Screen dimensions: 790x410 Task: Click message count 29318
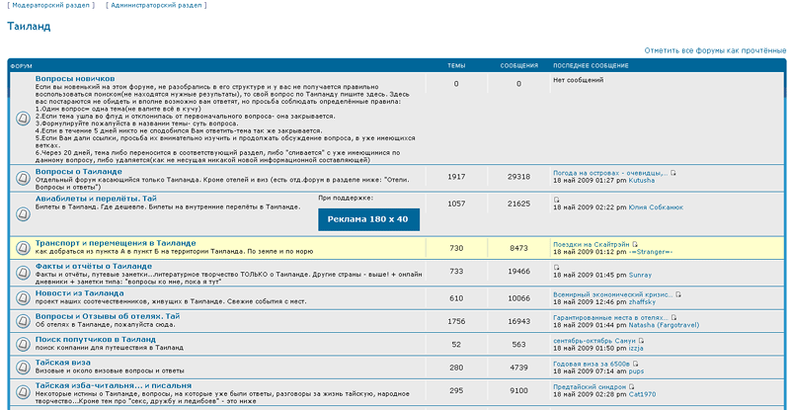pyautogui.click(x=519, y=177)
